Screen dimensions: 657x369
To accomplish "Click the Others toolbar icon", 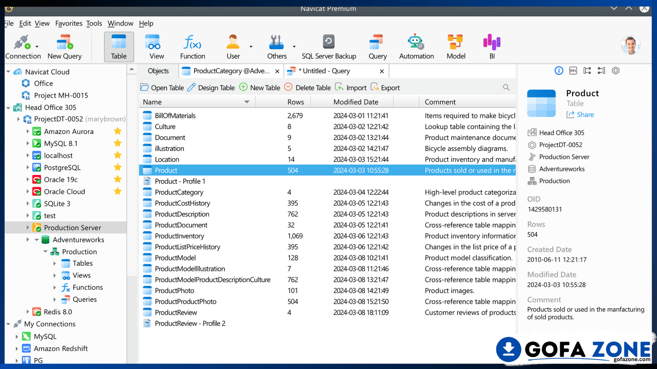I will click(277, 47).
